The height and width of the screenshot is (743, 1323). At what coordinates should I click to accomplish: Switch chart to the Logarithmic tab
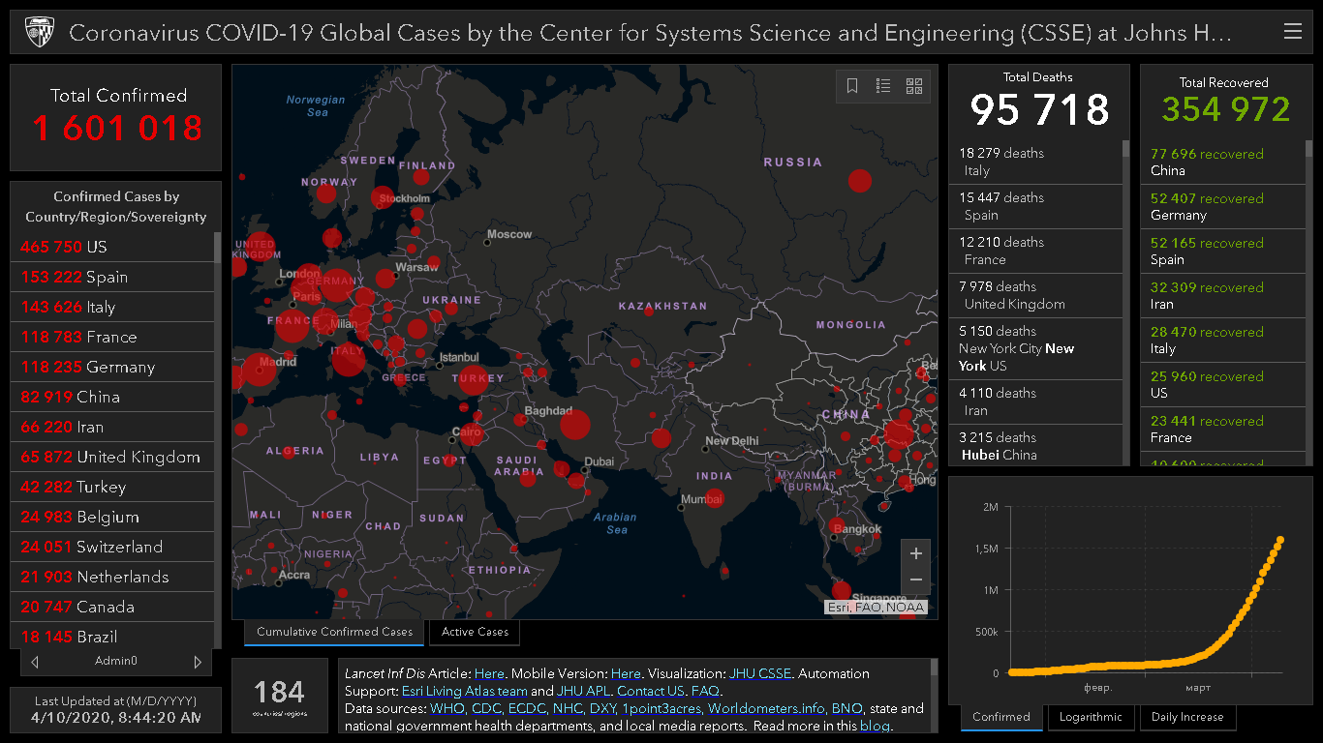click(1091, 717)
